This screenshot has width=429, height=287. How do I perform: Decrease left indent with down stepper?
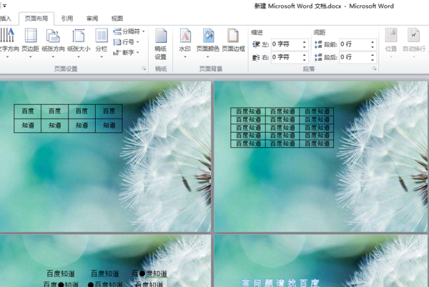point(305,47)
